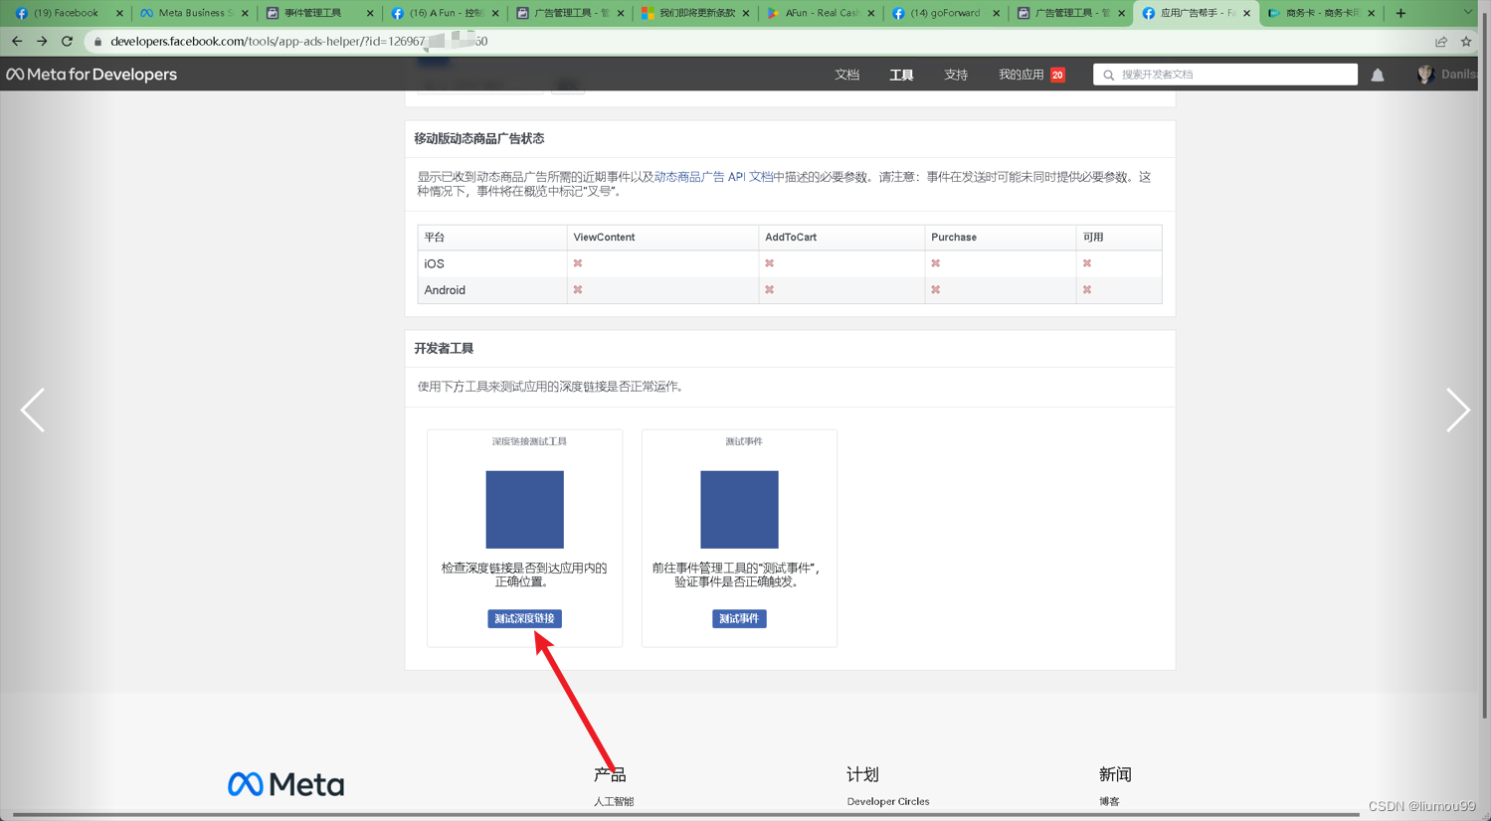Screen dimensions: 1491x821
Task: Click the Meta for Developers logo
Action: pos(91,74)
